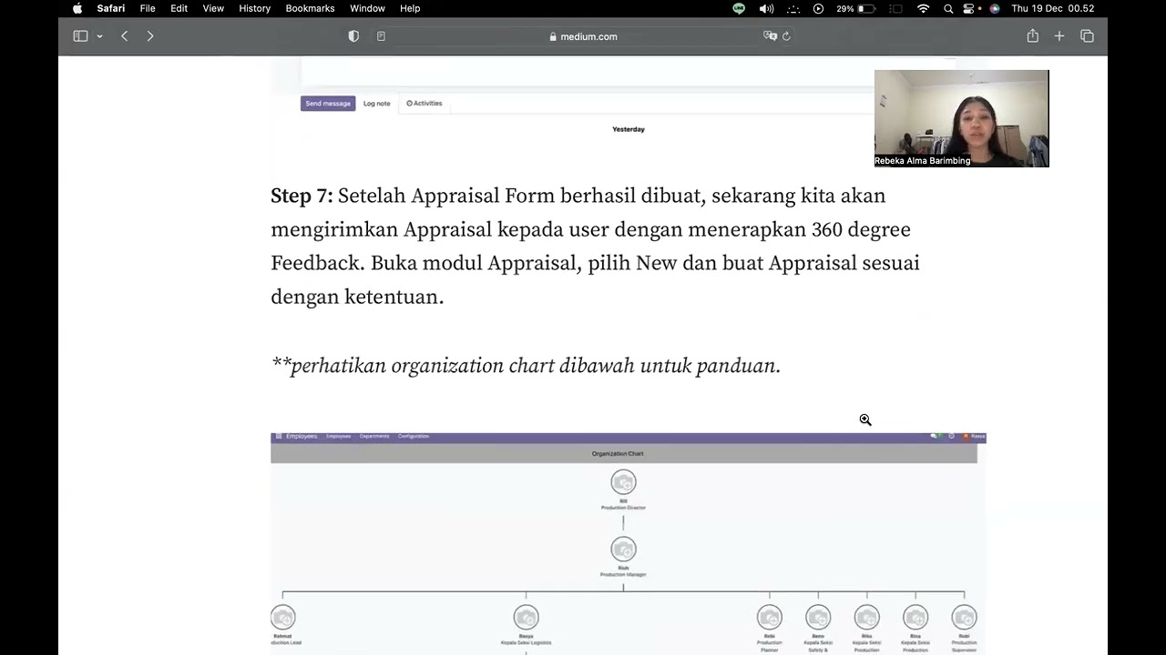Open the Bookmarks menu
Screen dimensions: 1166x655
click(310, 8)
